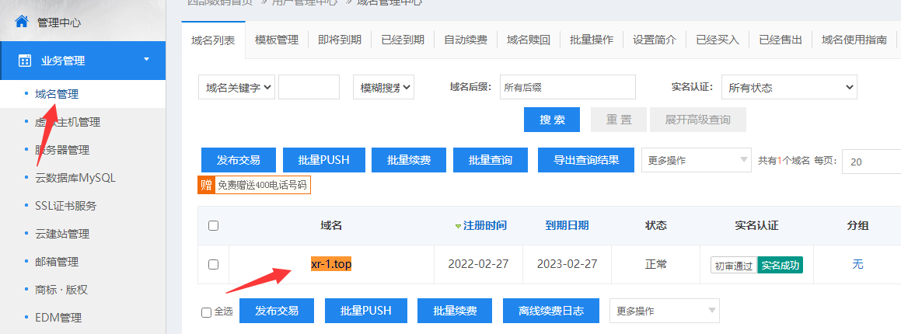The width and height of the screenshot is (901, 334).
Task: Open the xr-1.top domain link
Action: (x=331, y=264)
